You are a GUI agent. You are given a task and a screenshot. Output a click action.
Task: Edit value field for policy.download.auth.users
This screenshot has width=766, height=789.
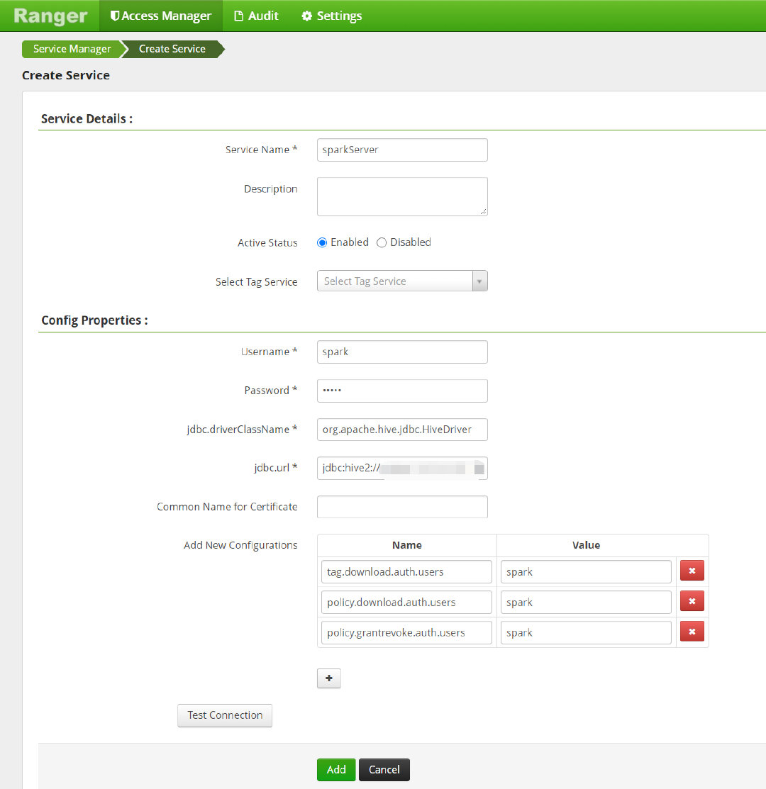586,602
